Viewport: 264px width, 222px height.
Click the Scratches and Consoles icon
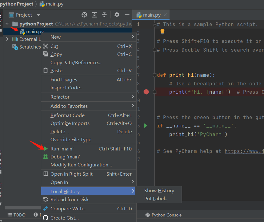tap(15, 47)
